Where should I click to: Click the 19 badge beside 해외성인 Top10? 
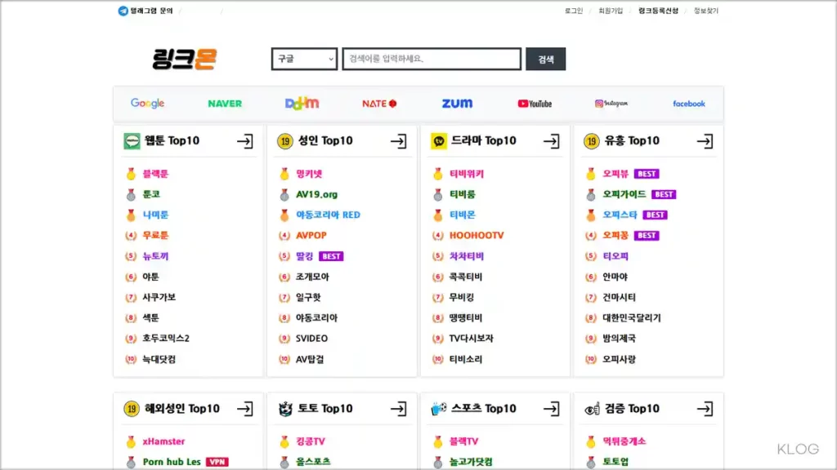(x=132, y=409)
